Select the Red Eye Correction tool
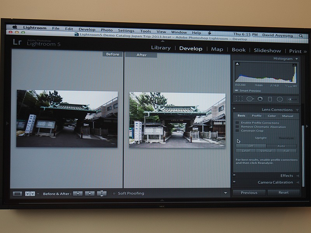Image resolution: width=311 pixels, height=233 pixels. click(x=260, y=99)
